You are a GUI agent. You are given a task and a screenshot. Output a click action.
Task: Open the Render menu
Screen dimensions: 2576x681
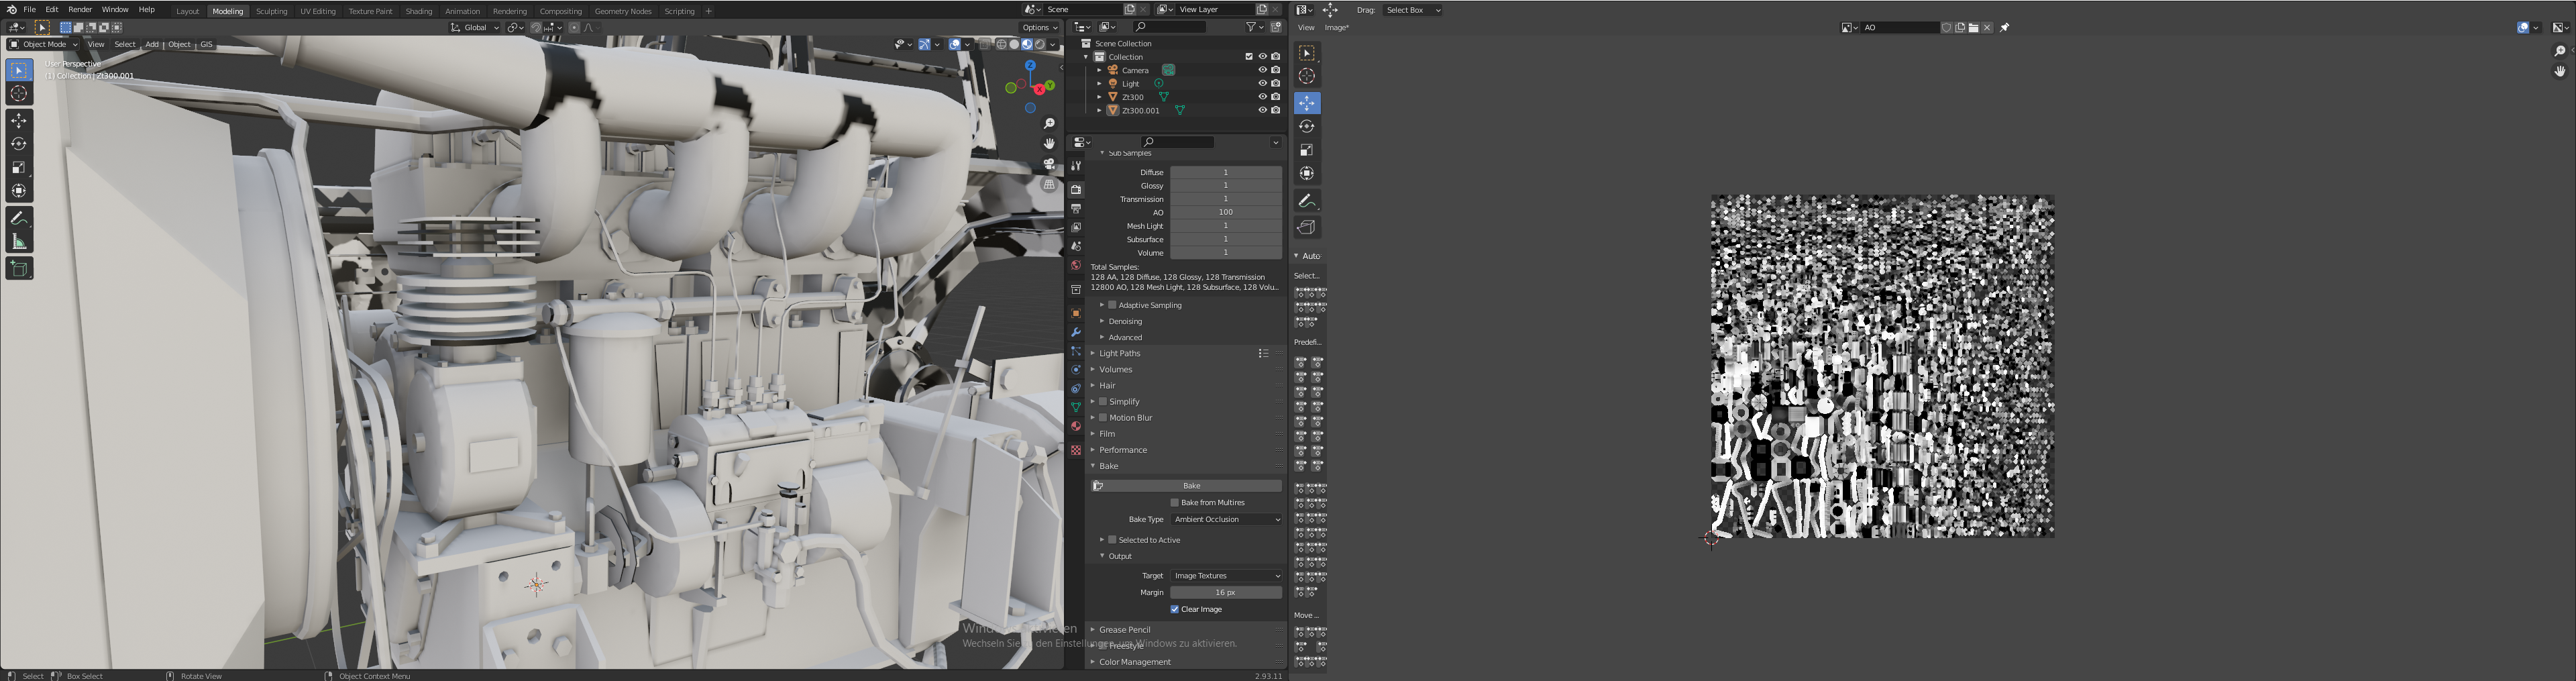tap(80, 10)
